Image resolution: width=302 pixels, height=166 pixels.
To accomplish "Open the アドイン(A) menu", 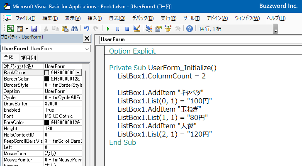I will click(x=217, y=18).
